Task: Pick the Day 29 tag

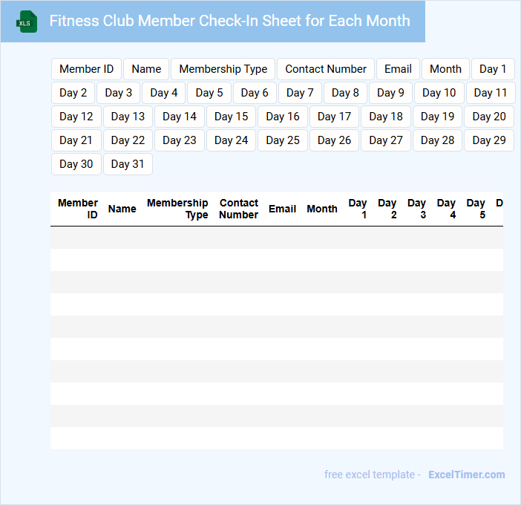Action: point(489,140)
